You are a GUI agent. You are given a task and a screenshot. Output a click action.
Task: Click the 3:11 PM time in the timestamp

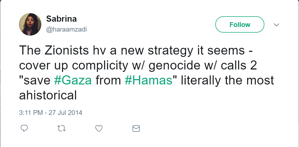(x=31, y=113)
